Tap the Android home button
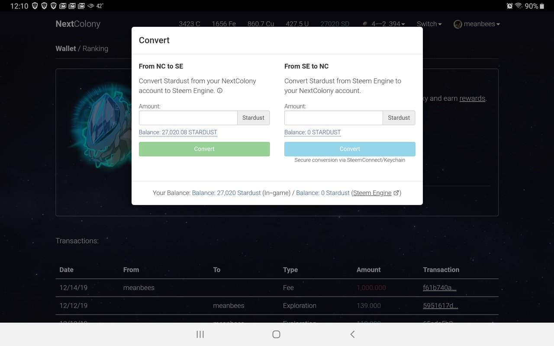The height and width of the screenshot is (346, 554). point(276,334)
